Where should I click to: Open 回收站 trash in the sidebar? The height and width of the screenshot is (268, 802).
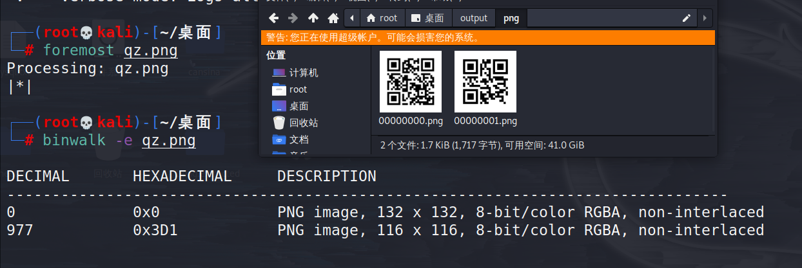pos(303,123)
